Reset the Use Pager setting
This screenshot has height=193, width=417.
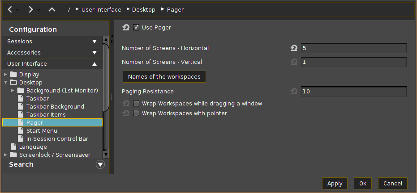point(126,28)
